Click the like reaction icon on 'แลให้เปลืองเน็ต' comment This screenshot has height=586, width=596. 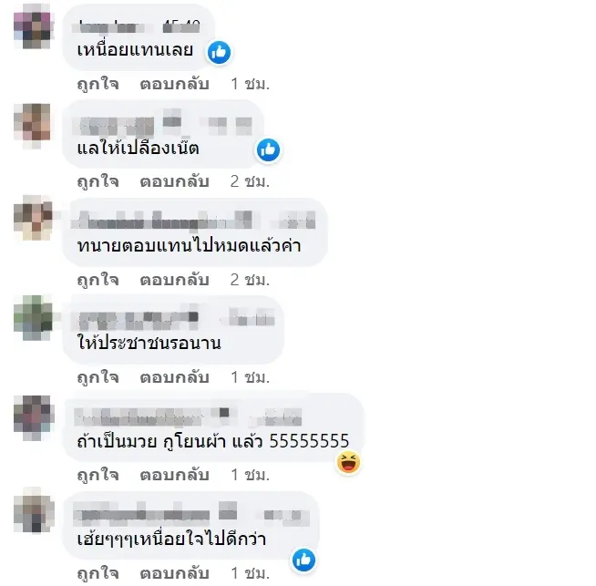coord(268,149)
